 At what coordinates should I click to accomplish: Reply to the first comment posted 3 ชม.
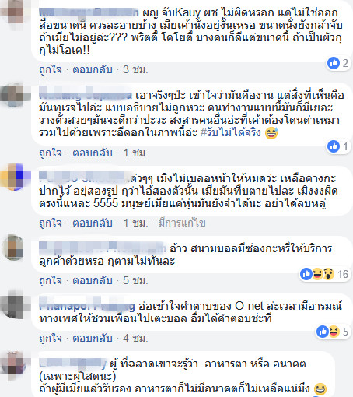pyautogui.click(x=93, y=69)
